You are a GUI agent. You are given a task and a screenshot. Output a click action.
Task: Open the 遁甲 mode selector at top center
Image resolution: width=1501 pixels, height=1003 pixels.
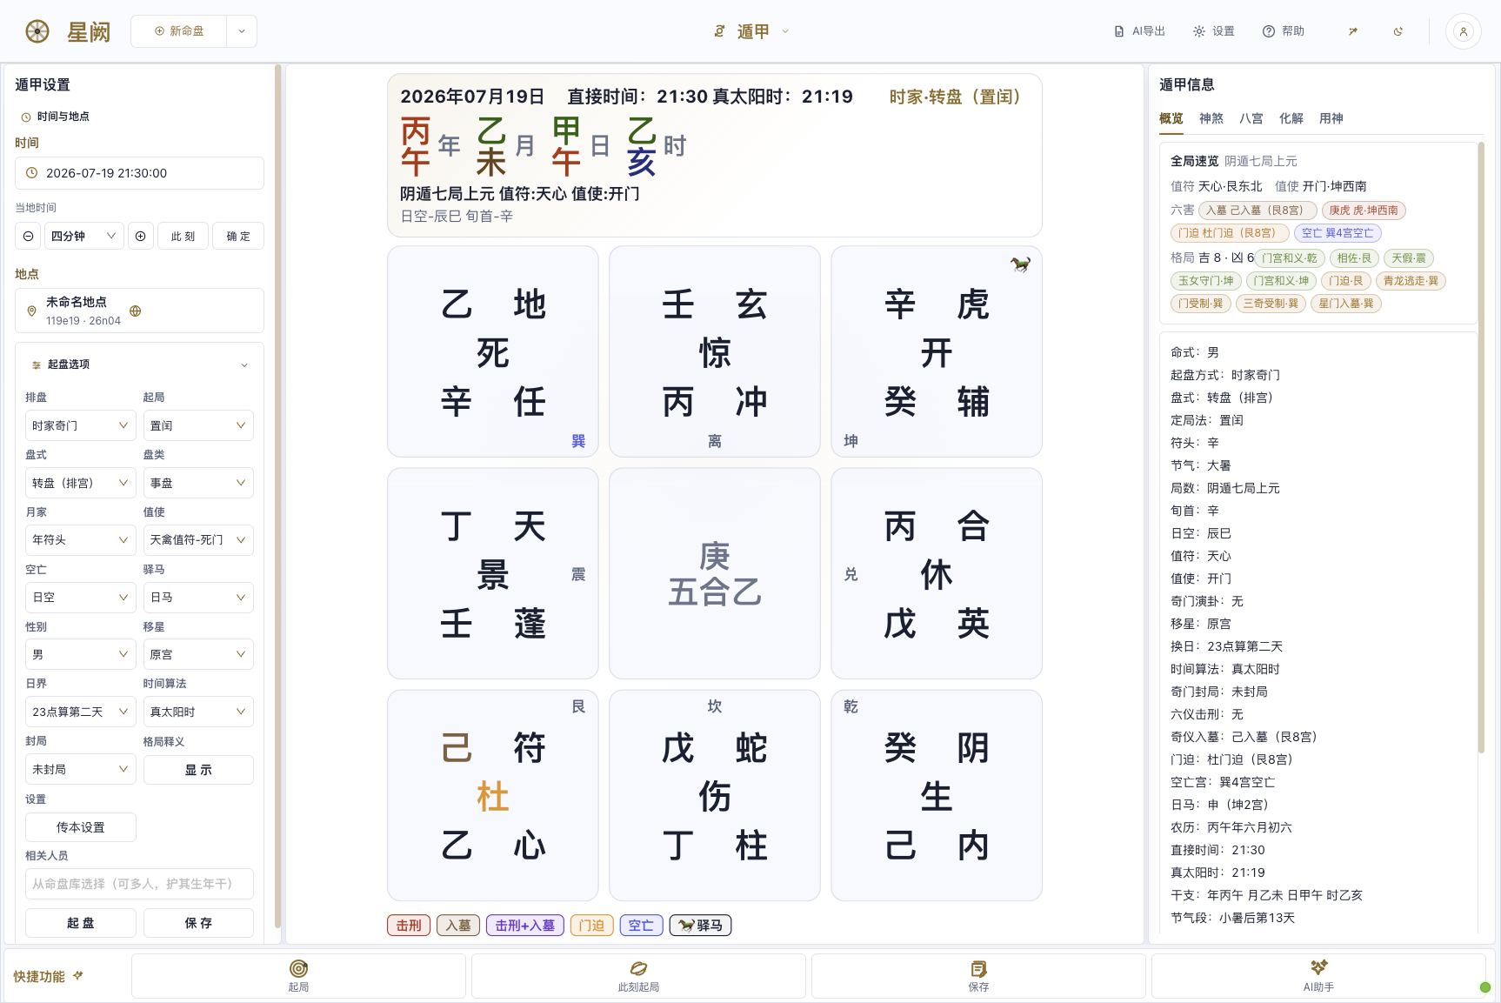pyautogui.click(x=751, y=31)
